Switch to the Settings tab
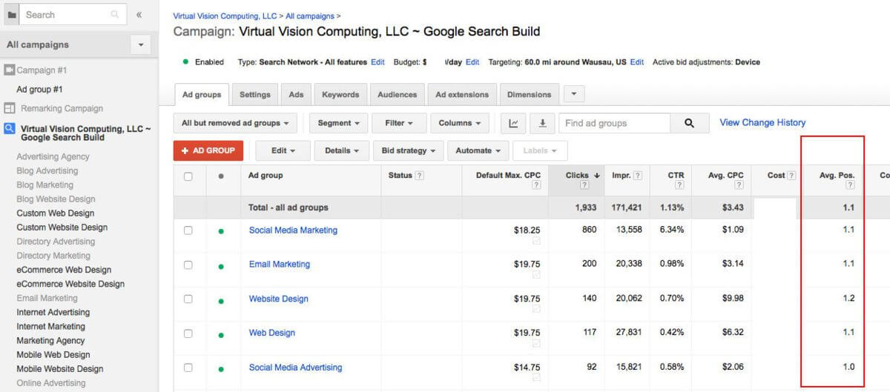The image size is (890, 392). (255, 95)
